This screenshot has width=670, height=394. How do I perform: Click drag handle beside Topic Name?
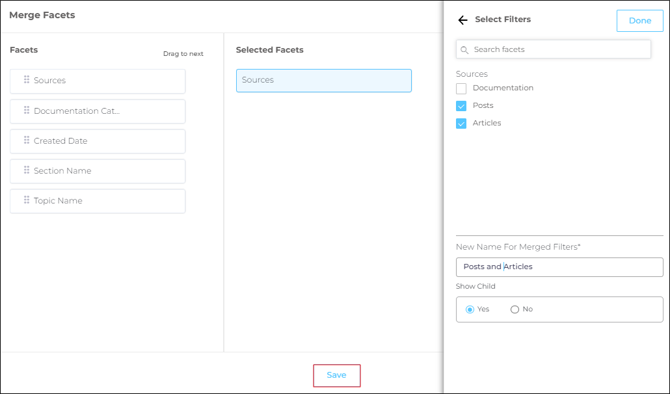point(27,200)
